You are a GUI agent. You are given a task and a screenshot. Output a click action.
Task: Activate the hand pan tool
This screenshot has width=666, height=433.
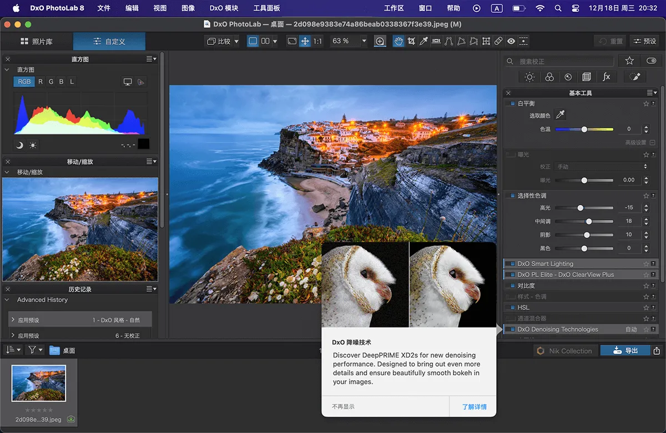pos(398,41)
